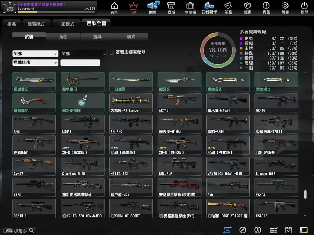This screenshot has width=314, height=235.
Task: Select the 聖水手榴彈 grenade card
Action: click(x=82, y=103)
